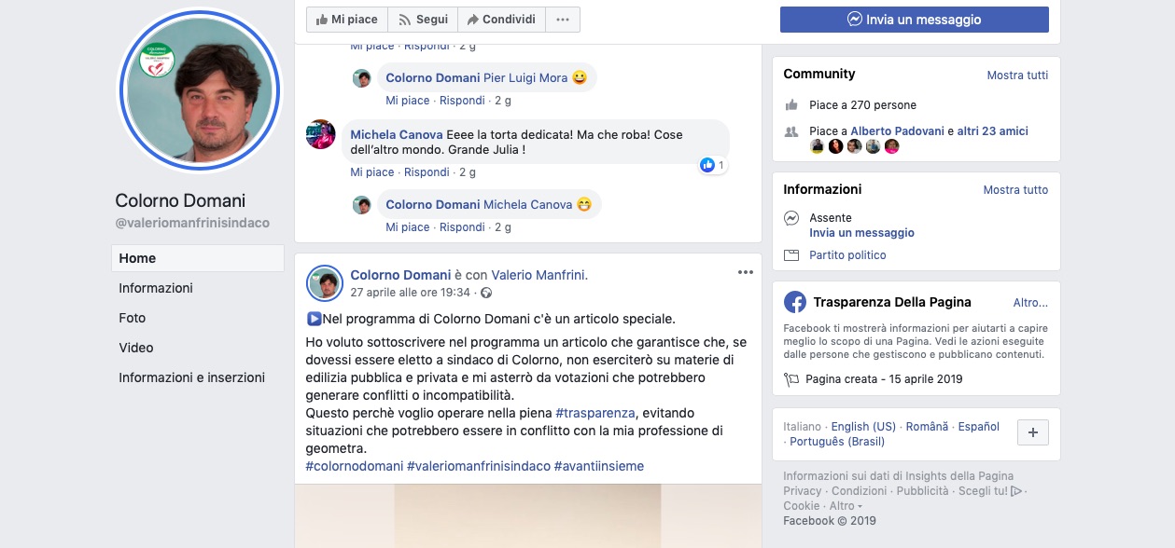The image size is (1175, 548).
Task: Click Colorno Domani profile picture
Action: (x=199, y=93)
